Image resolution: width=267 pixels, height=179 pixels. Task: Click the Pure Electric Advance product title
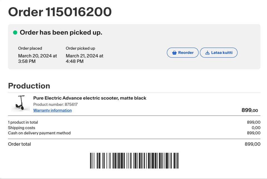pos(90,98)
